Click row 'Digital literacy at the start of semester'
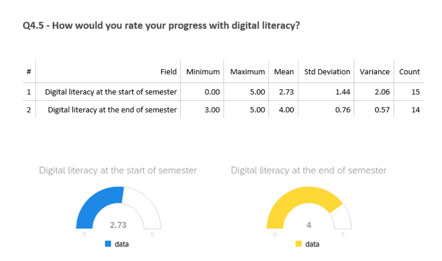Viewport: 442px width, 261px height. (x=223, y=92)
